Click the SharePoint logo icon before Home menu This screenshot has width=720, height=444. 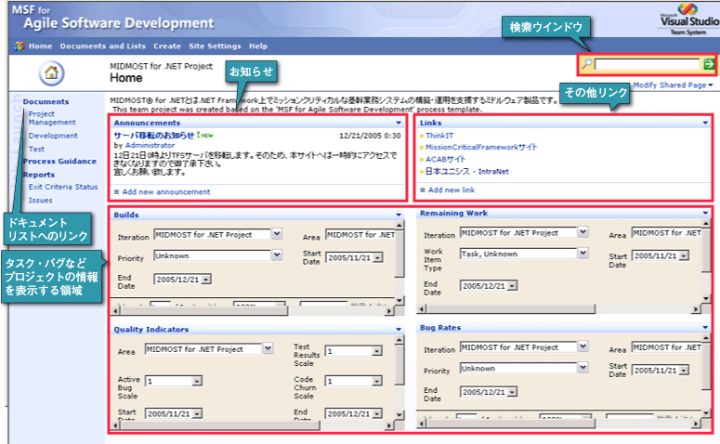click(19, 46)
